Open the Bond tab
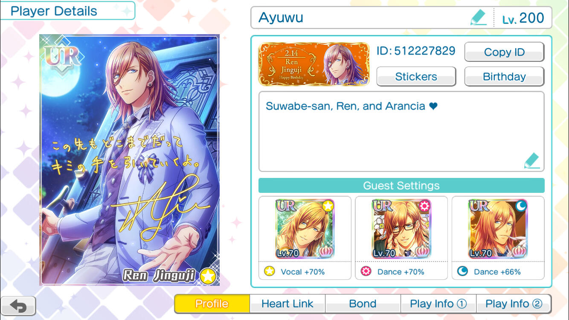This screenshot has height=320, width=569. pos(363,304)
